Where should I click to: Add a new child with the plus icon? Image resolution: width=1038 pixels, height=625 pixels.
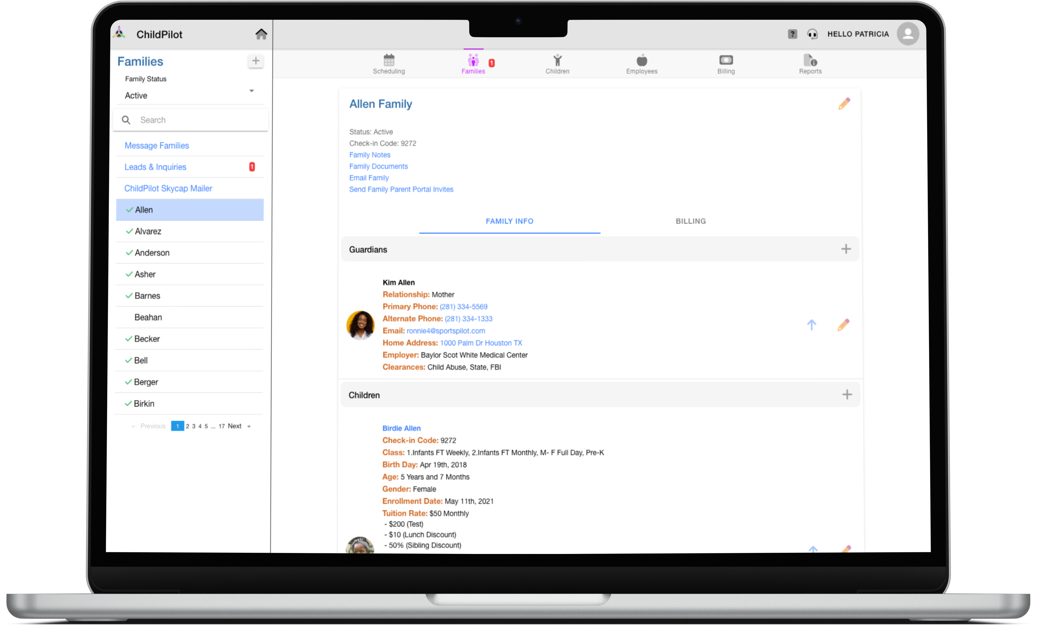pos(847,395)
